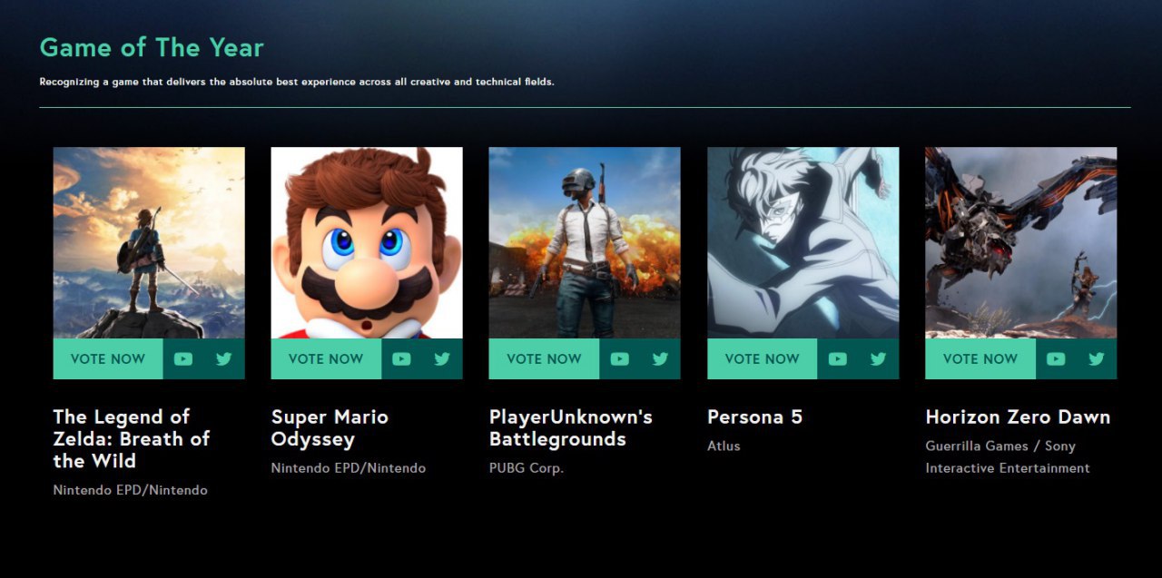Click 'Nintendo EPD/Nintendo' under Zelda title
1162x578 pixels.
[131, 491]
